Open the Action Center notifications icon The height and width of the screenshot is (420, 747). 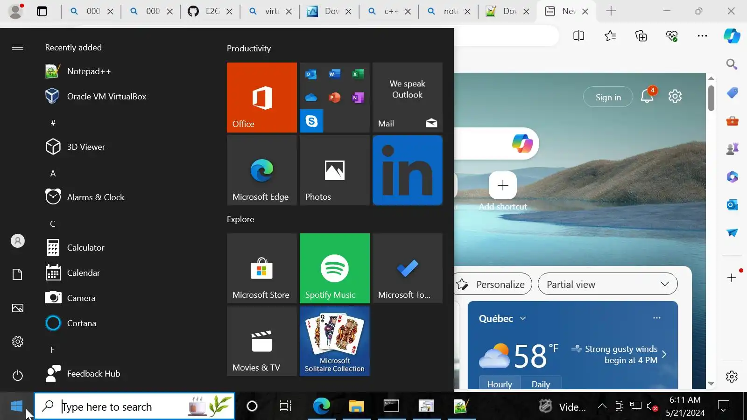coord(724,406)
